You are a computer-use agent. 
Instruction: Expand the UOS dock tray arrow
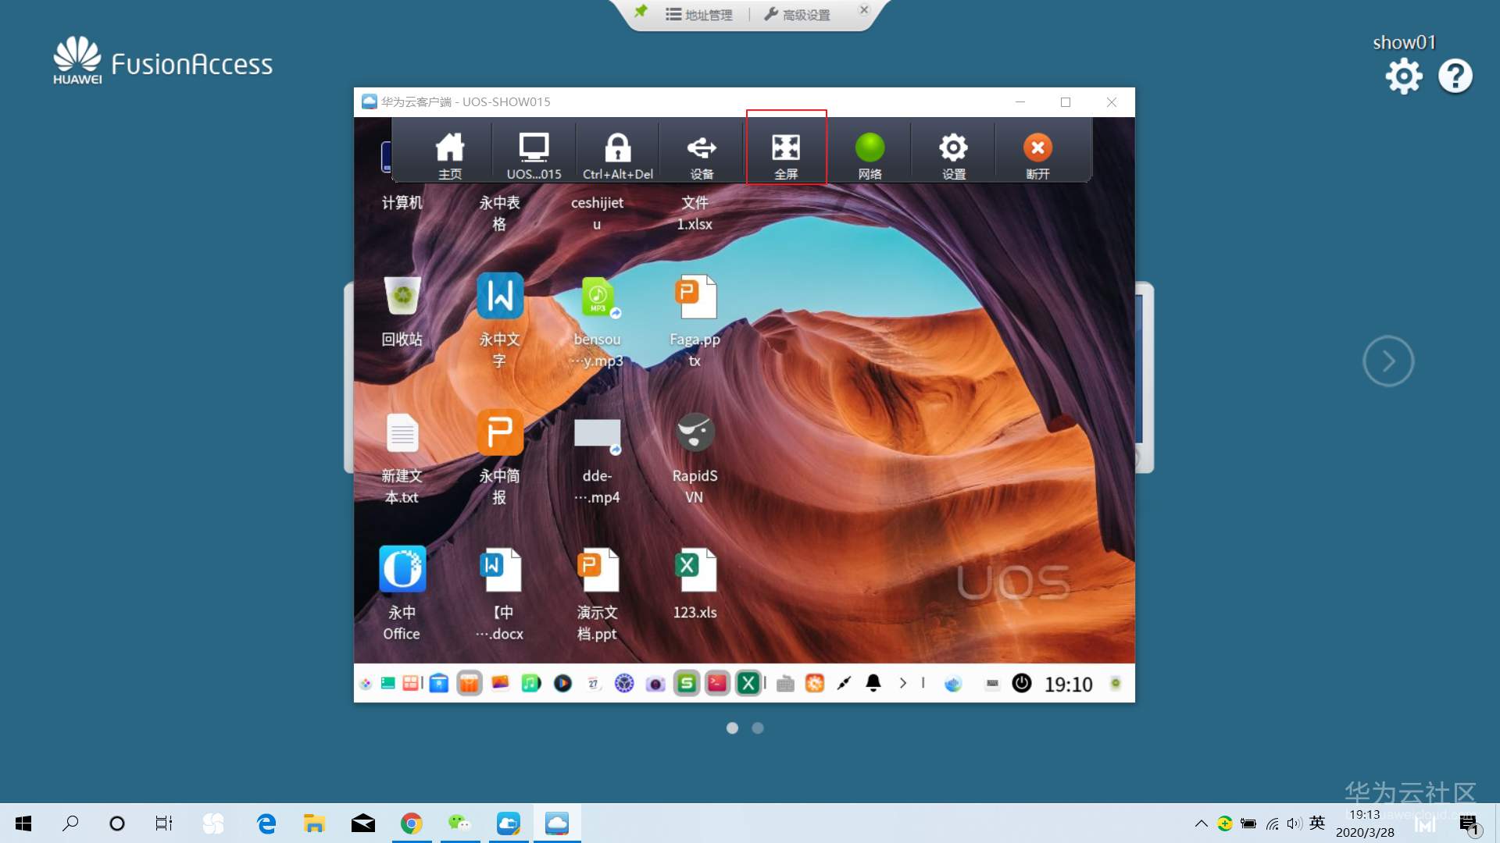click(x=903, y=683)
